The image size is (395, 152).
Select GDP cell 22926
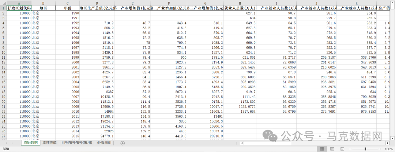[x=97, y=131]
